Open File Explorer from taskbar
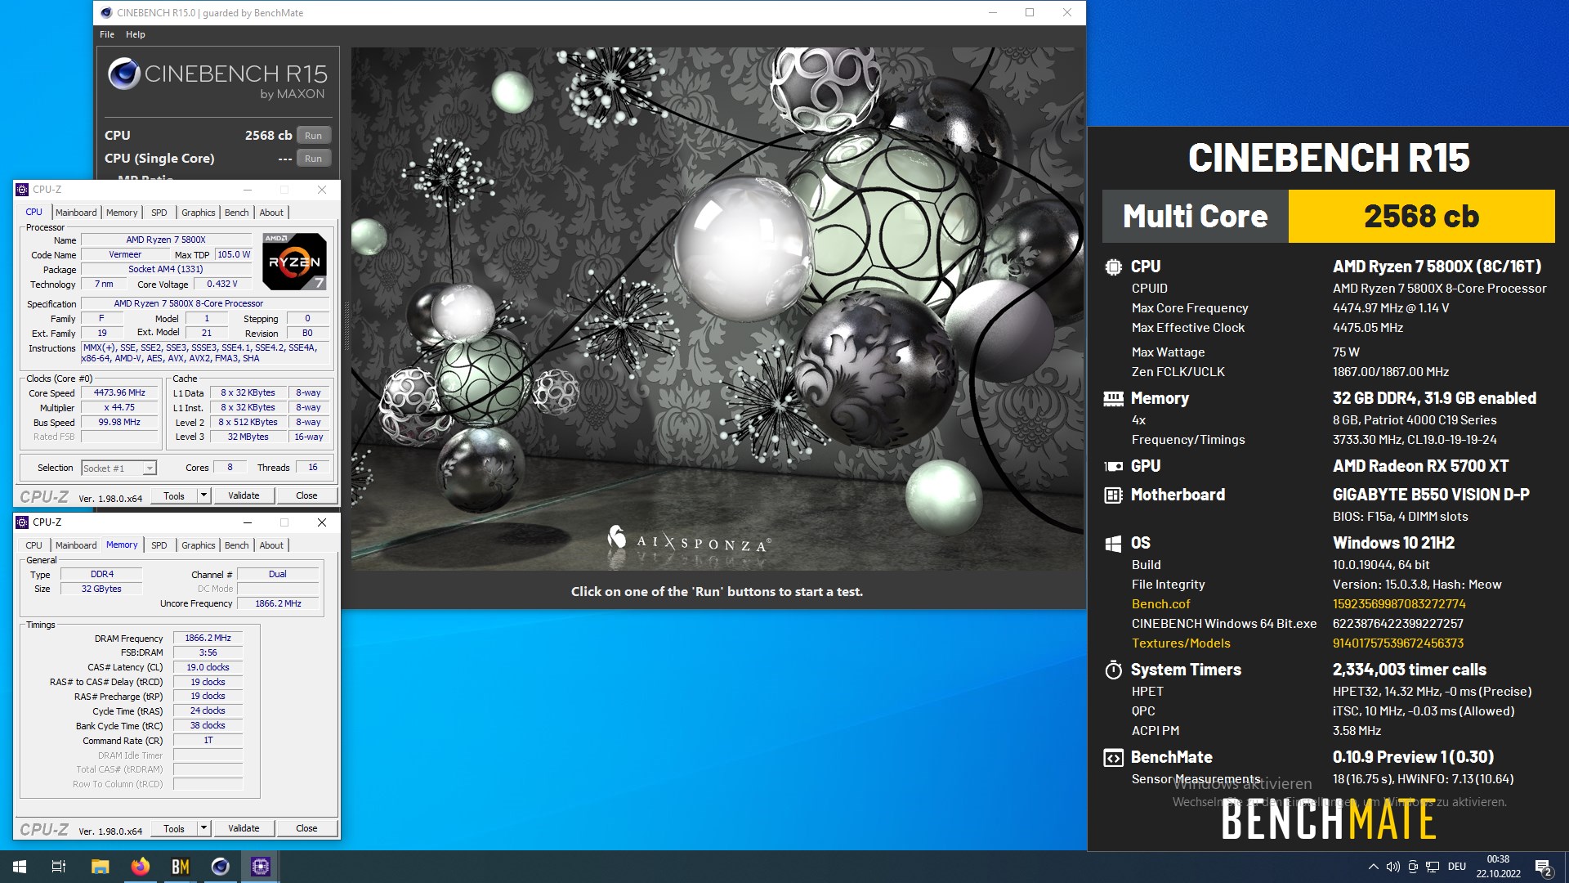Viewport: 1569px width, 883px height. pyautogui.click(x=100, y=867)
